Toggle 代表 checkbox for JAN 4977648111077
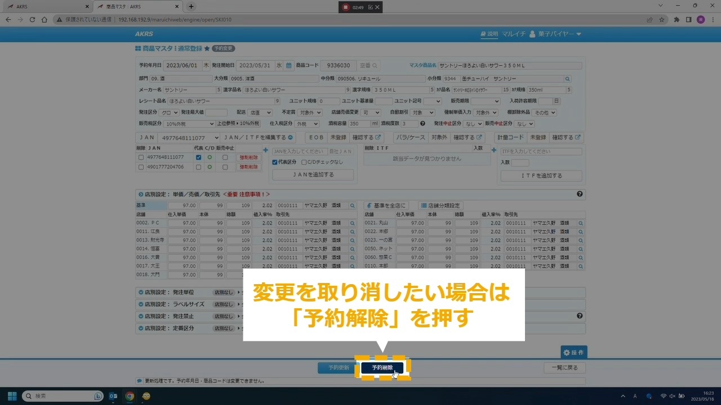 click(198, 157)
